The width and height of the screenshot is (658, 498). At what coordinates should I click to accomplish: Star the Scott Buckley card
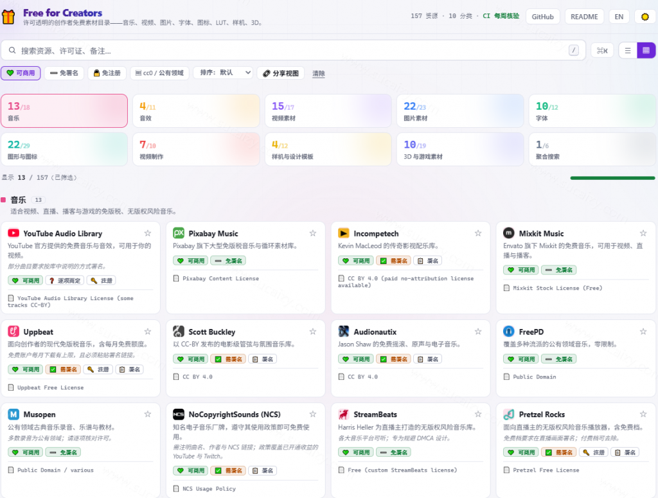click(x=313, y=332)
